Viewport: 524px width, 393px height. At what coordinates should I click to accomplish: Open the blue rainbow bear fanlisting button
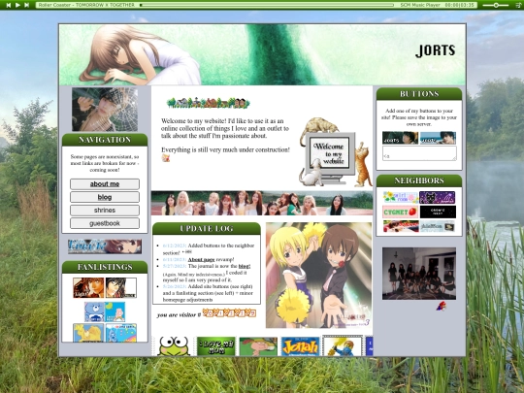click(121, 333)
